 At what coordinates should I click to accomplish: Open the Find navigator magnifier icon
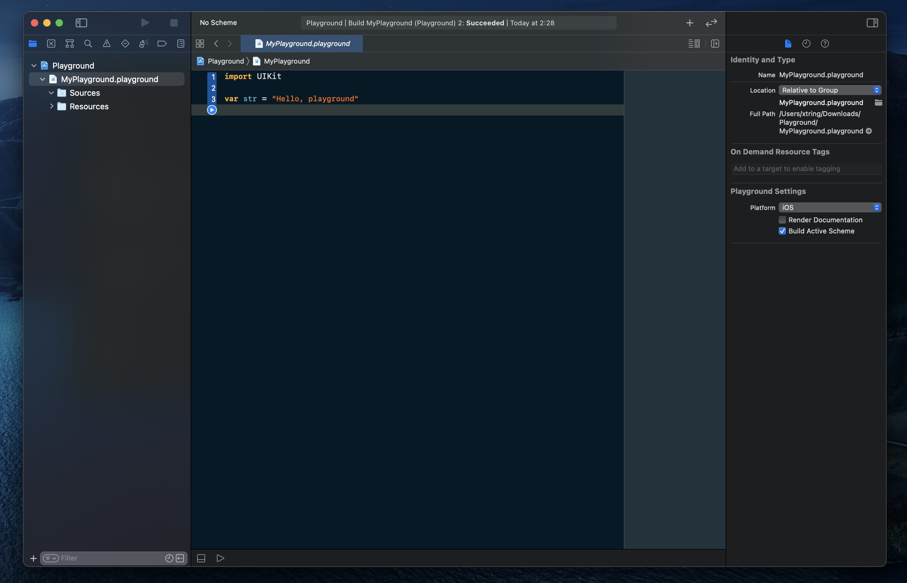point(88,44)
